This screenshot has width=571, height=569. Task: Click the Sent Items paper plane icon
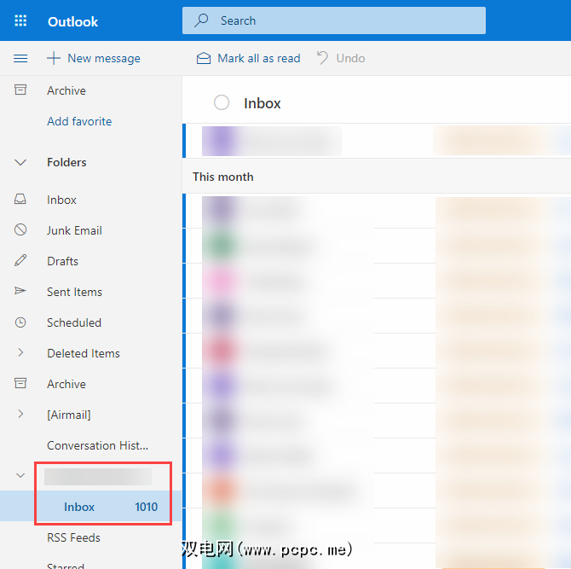click(x=20, y=291)
